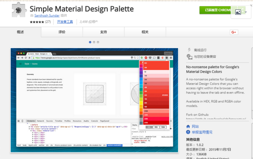Select the third carousel dot
The width and height of the screenshot is (253, 159).
click(x=98, y=42)
